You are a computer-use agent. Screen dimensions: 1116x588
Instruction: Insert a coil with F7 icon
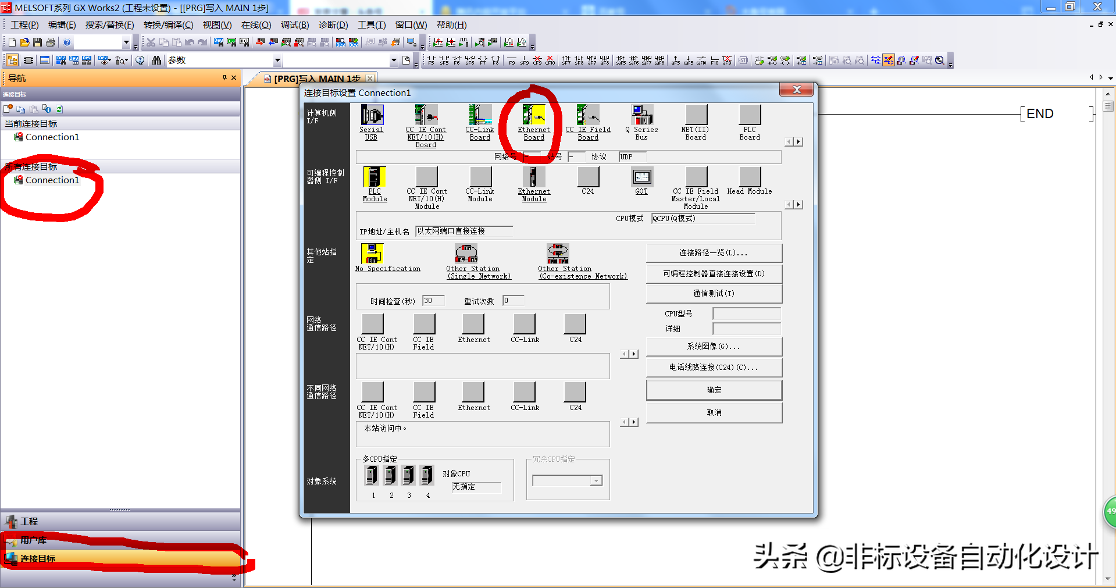click(483, 60)
